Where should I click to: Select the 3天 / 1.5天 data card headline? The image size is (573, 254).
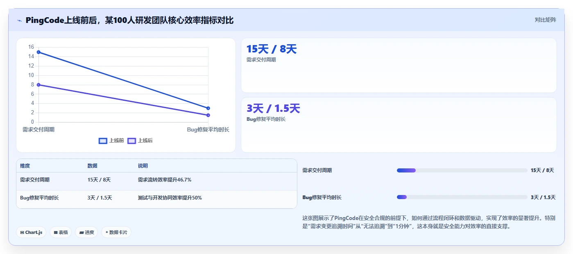[273, 109]
